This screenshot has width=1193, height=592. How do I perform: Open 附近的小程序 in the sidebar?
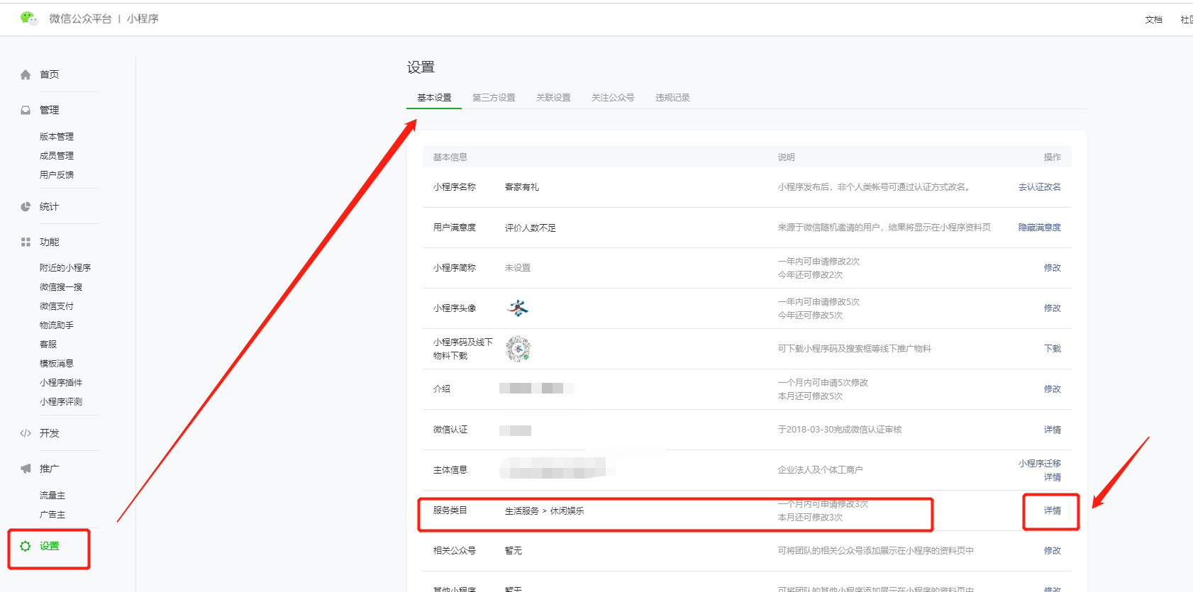65,267
